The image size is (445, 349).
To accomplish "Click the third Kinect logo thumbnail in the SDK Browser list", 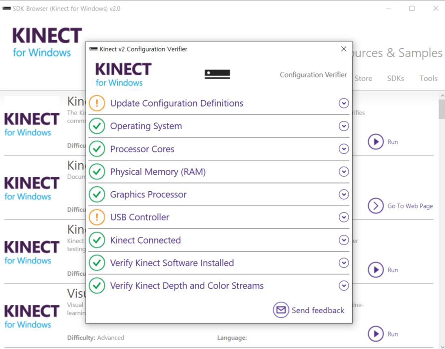I will click(32, 252).
